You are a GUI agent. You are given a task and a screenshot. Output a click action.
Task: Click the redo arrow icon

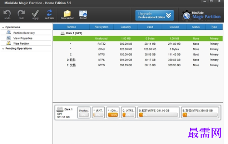click(x=21, y=13)
